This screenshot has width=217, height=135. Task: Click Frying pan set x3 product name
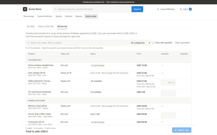36,122
